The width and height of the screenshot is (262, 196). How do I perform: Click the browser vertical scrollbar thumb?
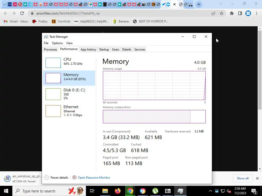coord(260,70)
